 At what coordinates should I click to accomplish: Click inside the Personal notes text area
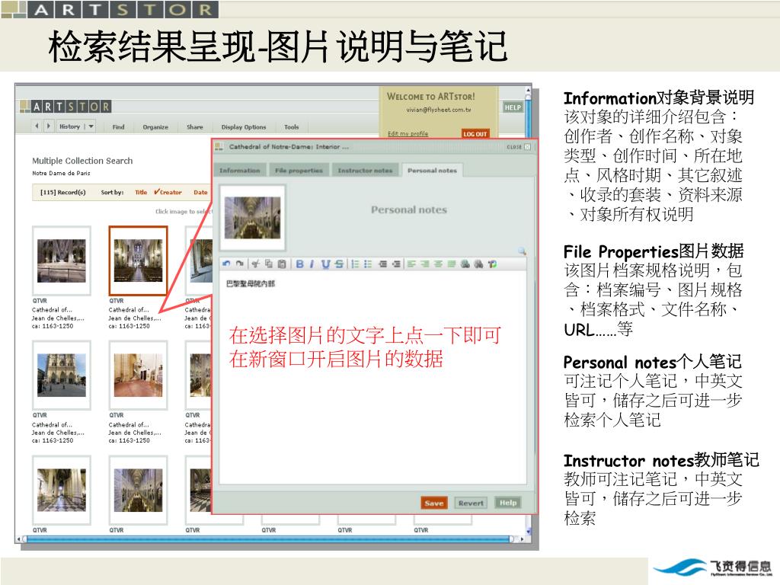372,378
